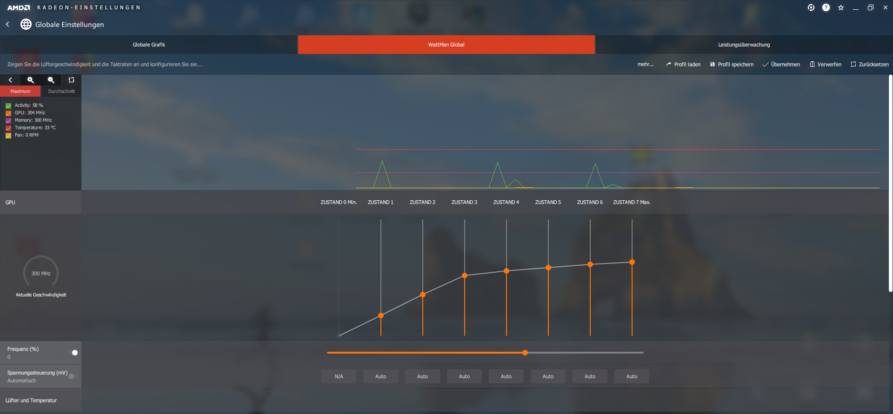Click the N/A voltage field for ZUSTAND 0
Screen dimensions: 893x414
pyautogui.click(x=339, y=376)
